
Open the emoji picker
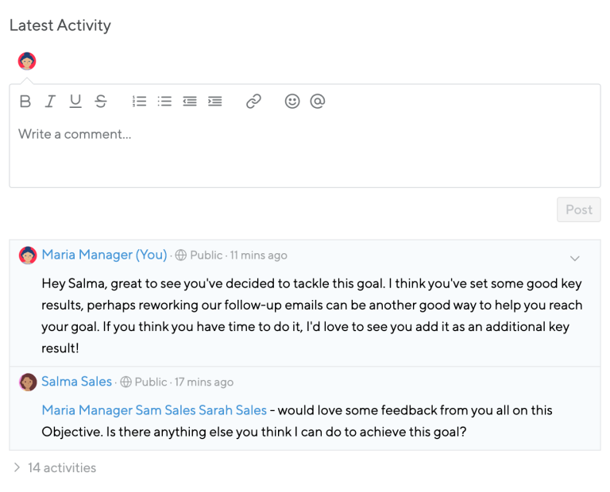pyautogui.click(x=292, y=102)
